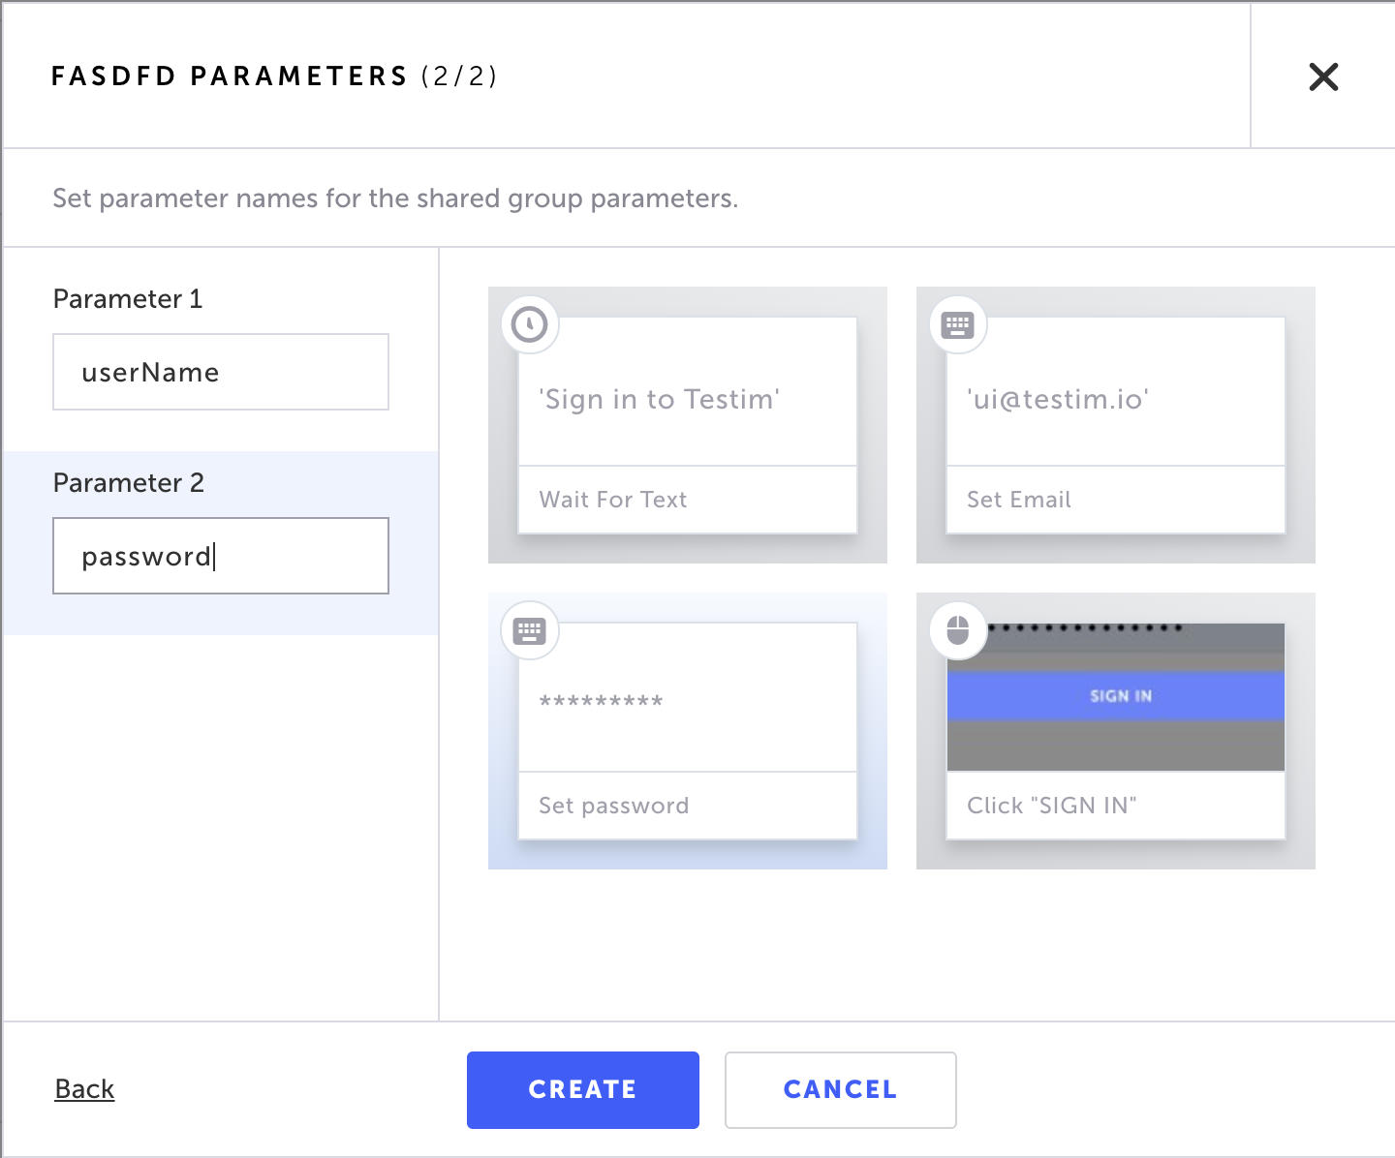Select the masked password step thumbnail
Image resolution: width=1395 pixels, height=1158 pixels.
[688, 701]
